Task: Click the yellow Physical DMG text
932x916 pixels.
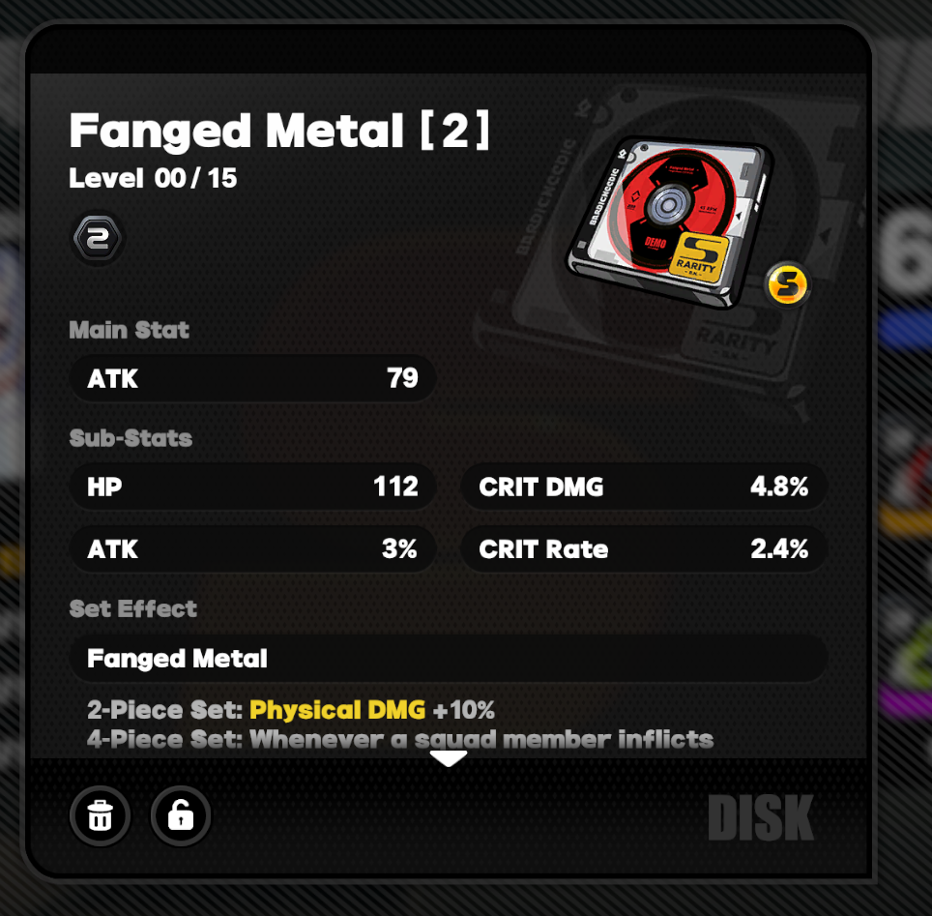Action: [337, 710]
